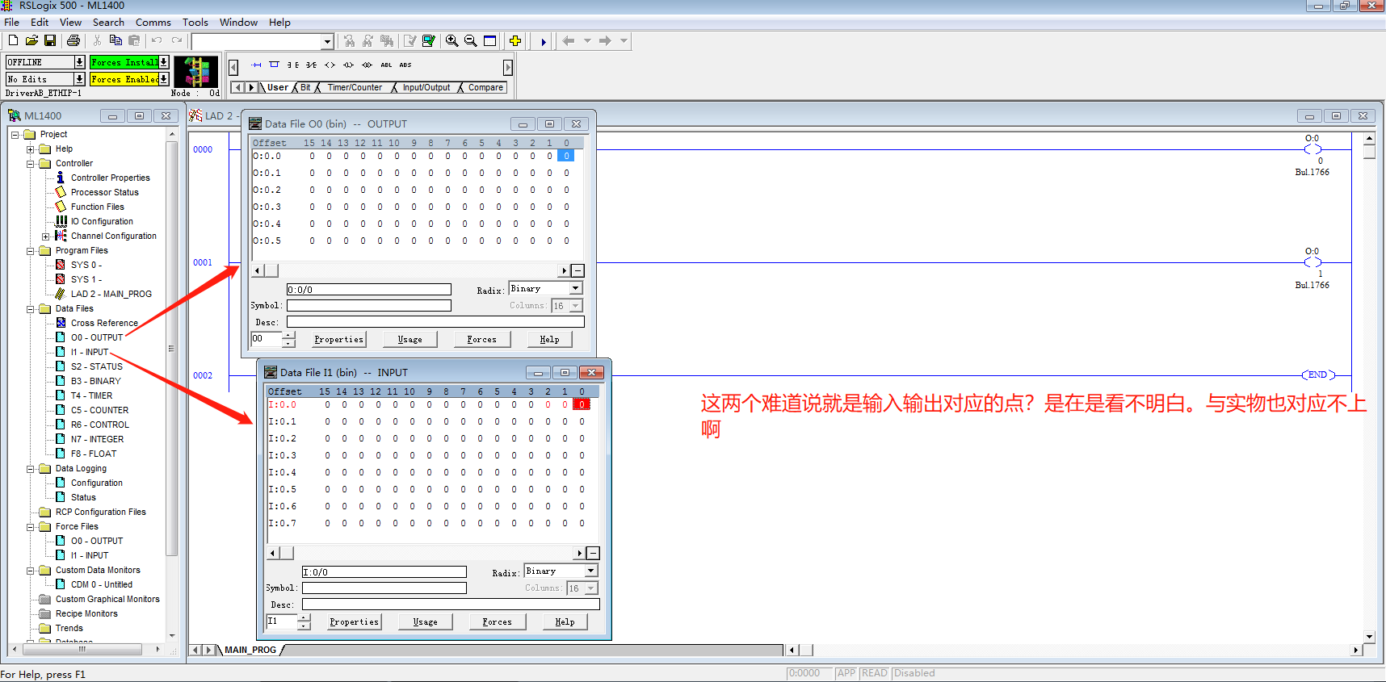Select bit 0 of I:0.0
1386x682 pixels.
click(582, 404)
